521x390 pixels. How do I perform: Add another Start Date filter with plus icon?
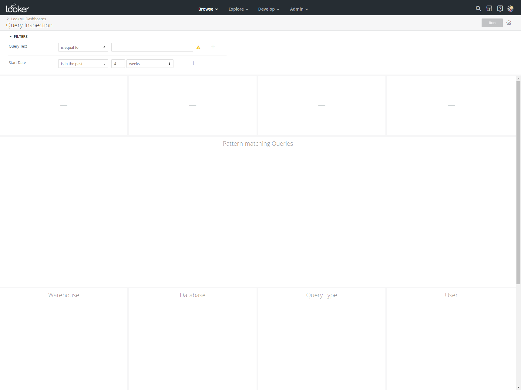(x=193, y=63)
